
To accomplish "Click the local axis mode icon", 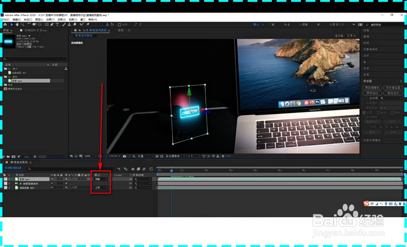I will tap(102, 24).
